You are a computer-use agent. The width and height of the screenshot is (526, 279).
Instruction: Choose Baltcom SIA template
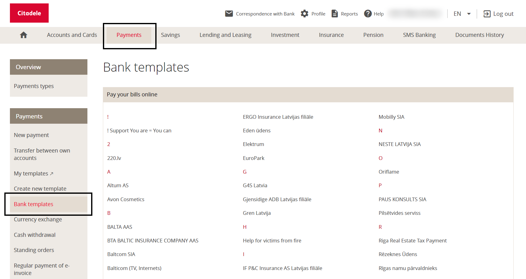(121, 254)
